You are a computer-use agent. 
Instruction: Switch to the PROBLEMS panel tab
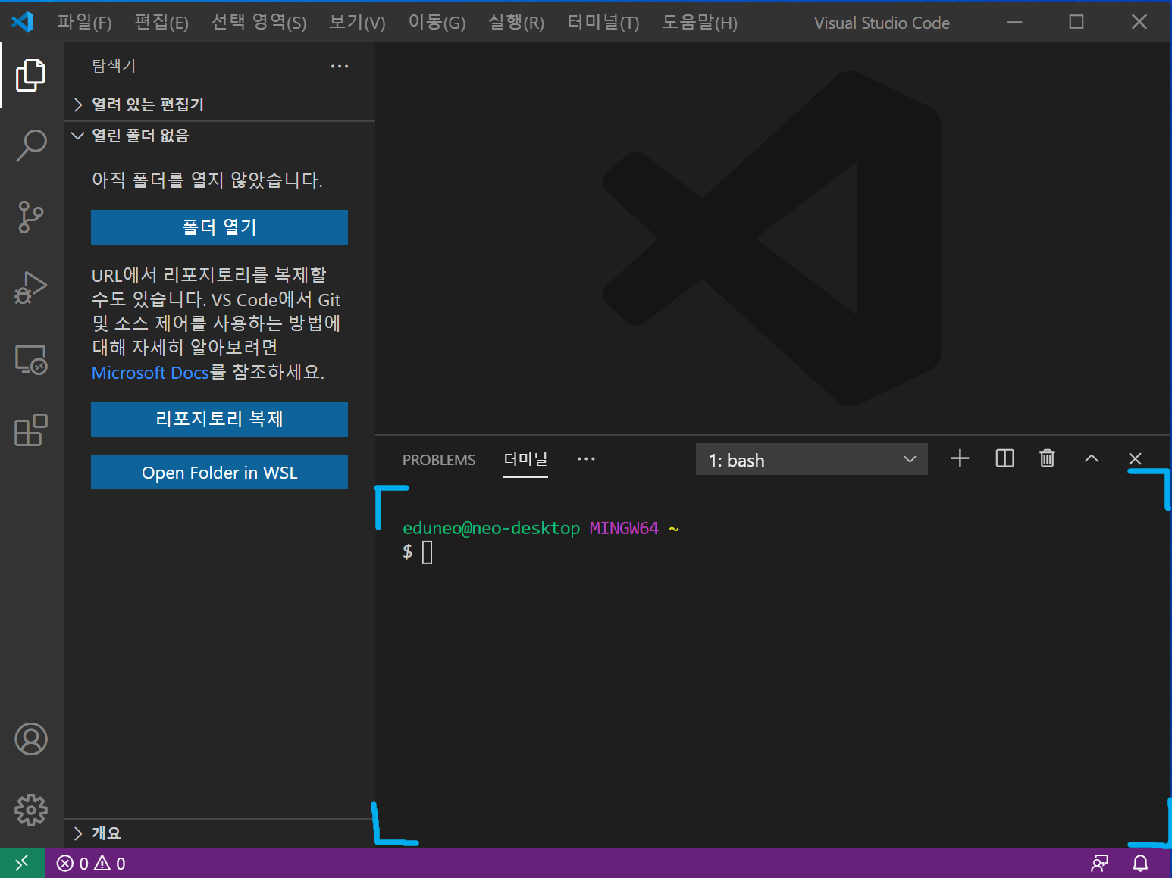[x=439, y=460]
